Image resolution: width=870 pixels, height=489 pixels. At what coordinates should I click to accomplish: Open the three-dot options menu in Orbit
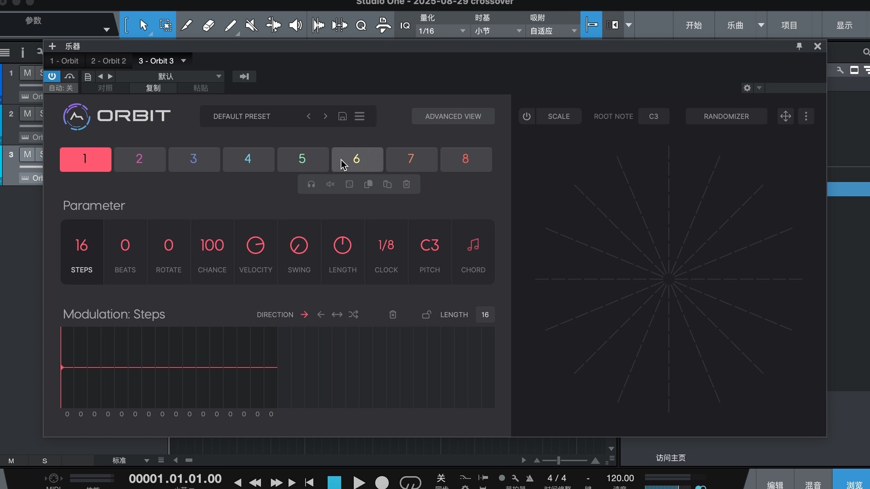tap(806, 116)
